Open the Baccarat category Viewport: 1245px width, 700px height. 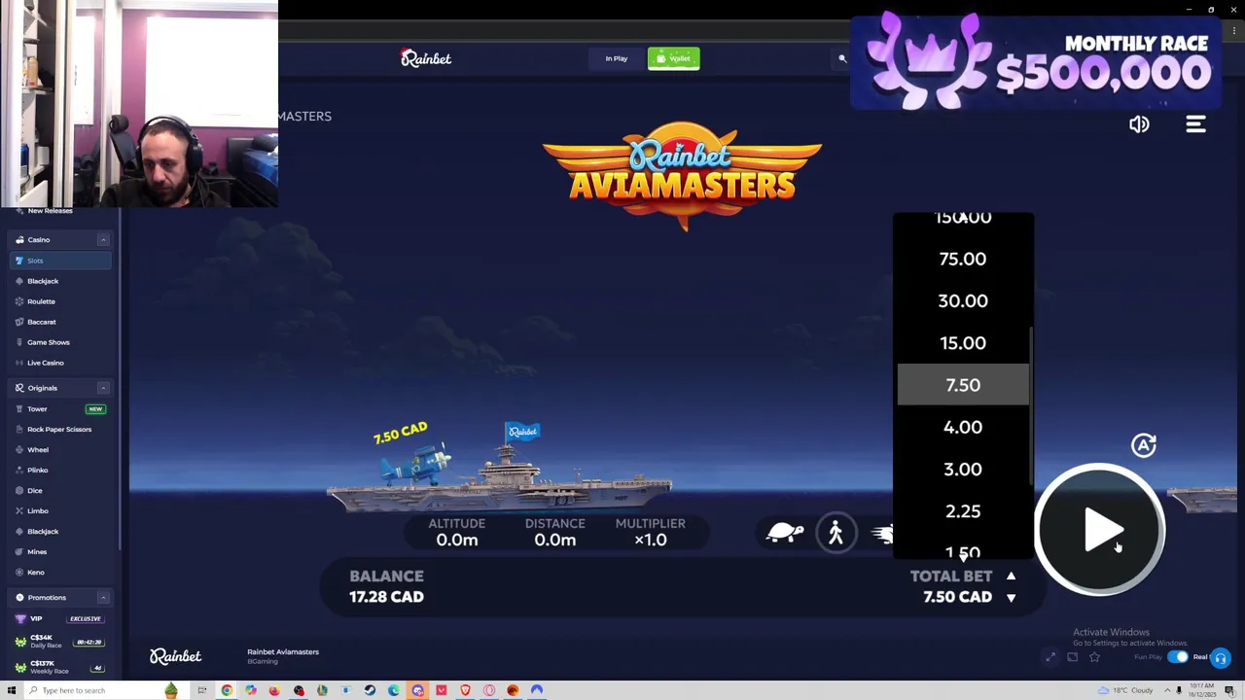[x=60, y=322]
